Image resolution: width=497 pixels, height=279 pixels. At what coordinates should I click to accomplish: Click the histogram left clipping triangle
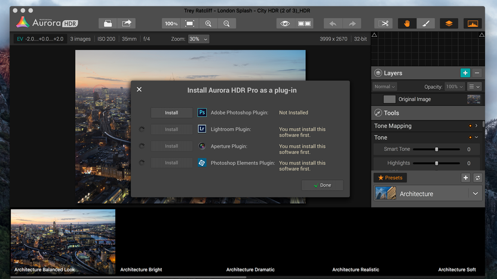click(x=375, y=35)
